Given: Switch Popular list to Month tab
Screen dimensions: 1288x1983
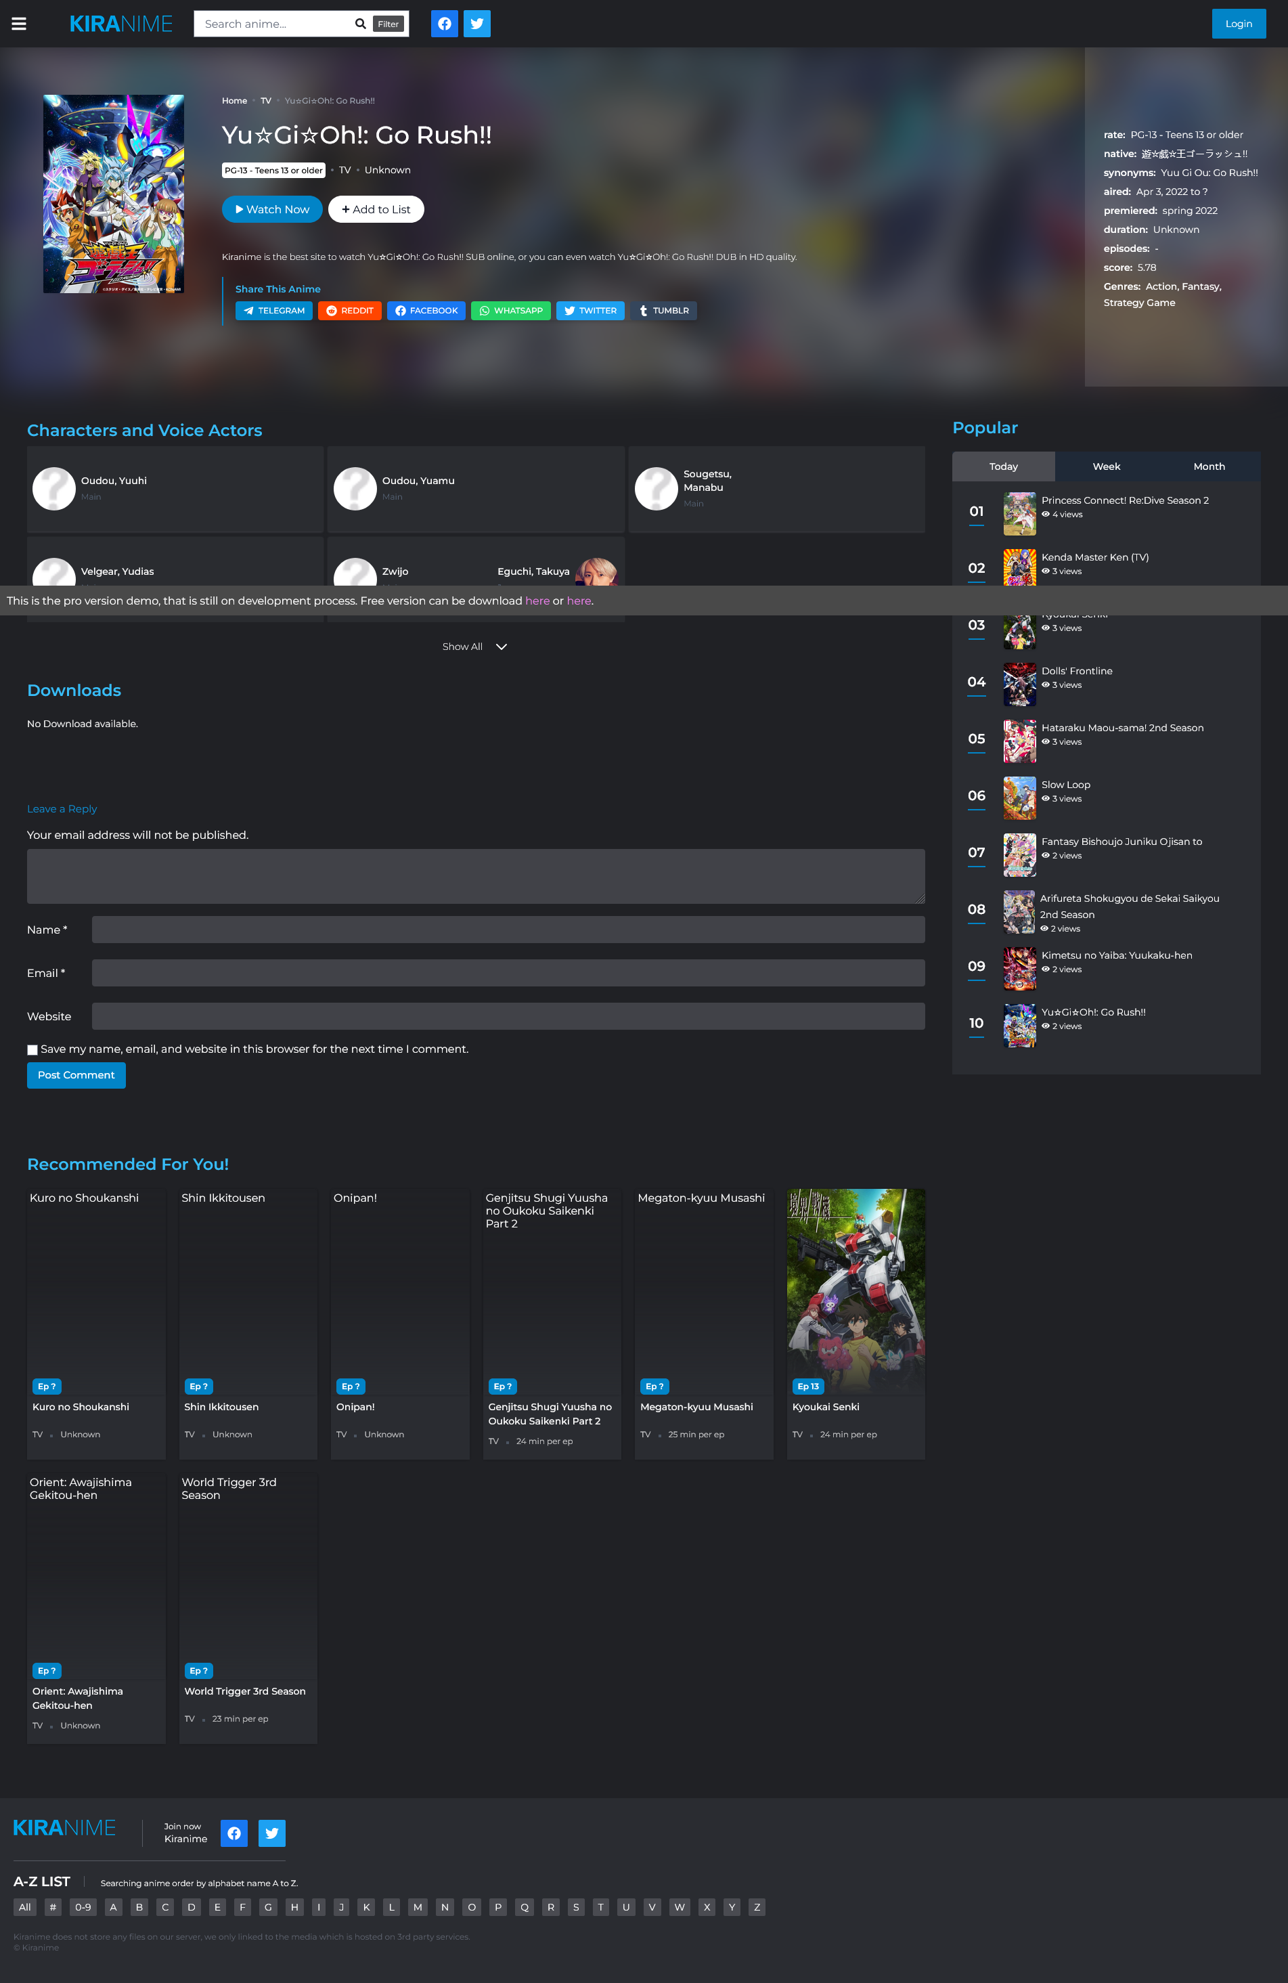Looking at the screenshot, I should coord(1208,466).
